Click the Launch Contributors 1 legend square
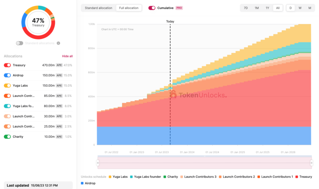Viewport: 319px width, 189px height. [259, 177]
